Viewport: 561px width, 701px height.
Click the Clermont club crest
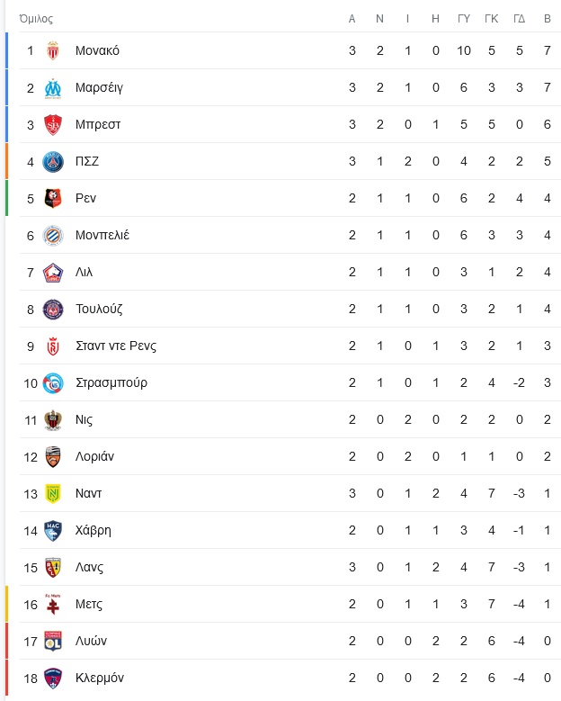tap(53, 679)
